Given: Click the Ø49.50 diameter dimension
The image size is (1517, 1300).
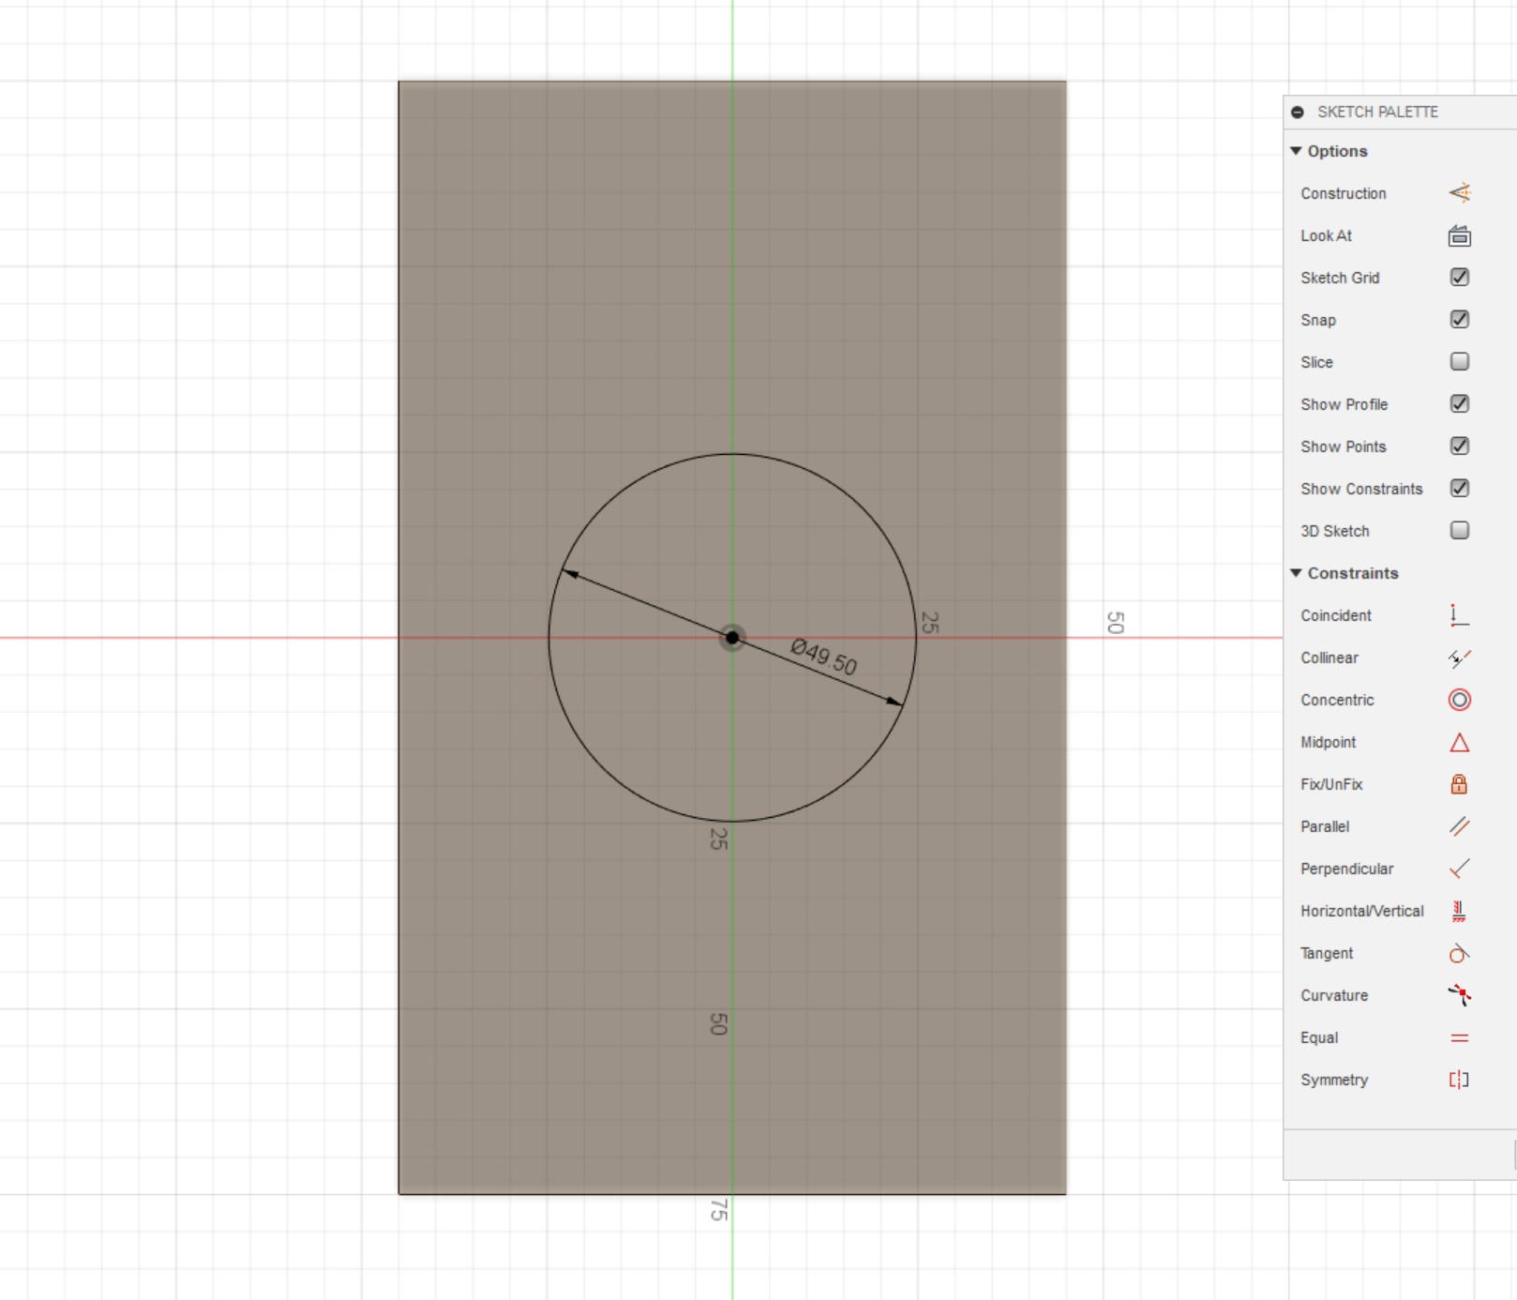Looking at the screenshot, I should (x=823, y=657).
